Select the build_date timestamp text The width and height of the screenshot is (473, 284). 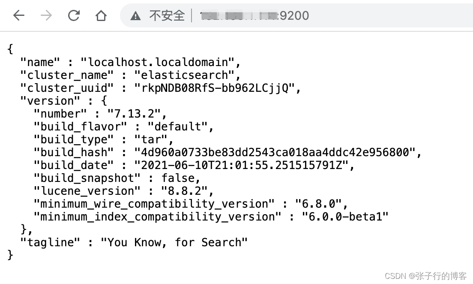tap(244, 165)
